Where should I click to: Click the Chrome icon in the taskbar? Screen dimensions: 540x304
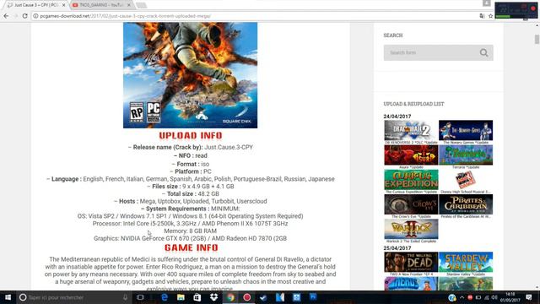click(230, 297)
